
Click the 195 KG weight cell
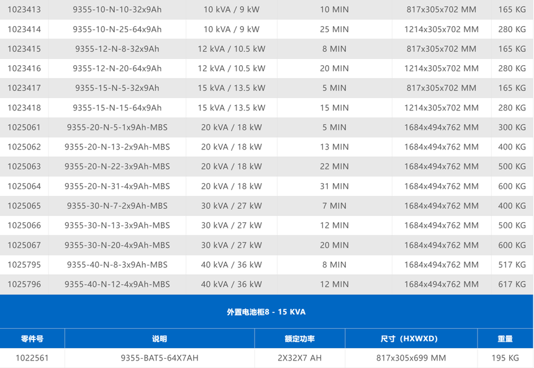click(x=505, y=358)
